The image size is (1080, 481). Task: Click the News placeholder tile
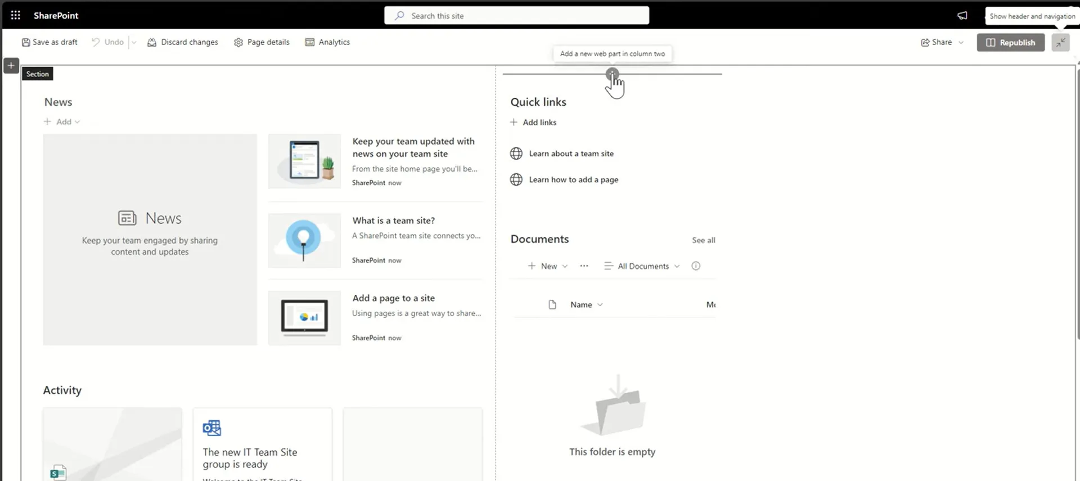(150, 239)
